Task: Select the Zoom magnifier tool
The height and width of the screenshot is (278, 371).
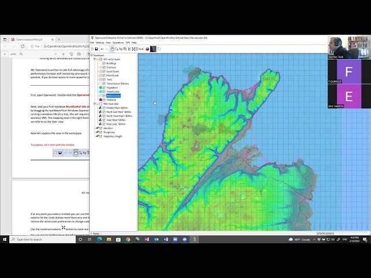Action: 117,49
